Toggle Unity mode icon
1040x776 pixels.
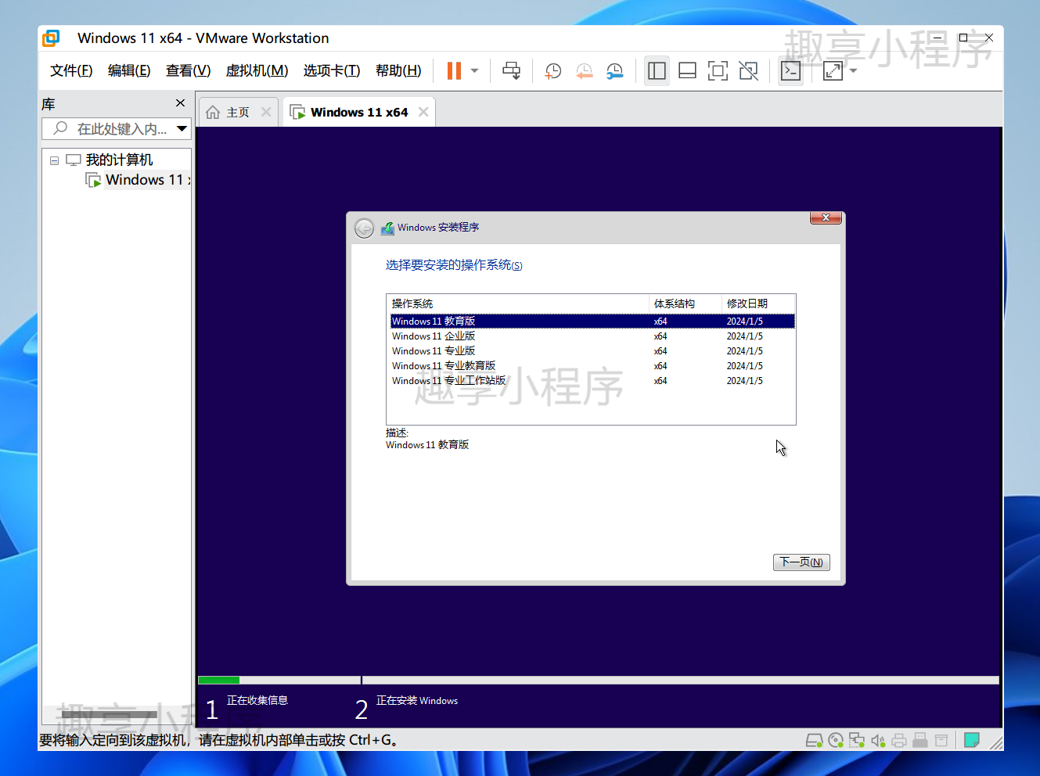(748, 71)
